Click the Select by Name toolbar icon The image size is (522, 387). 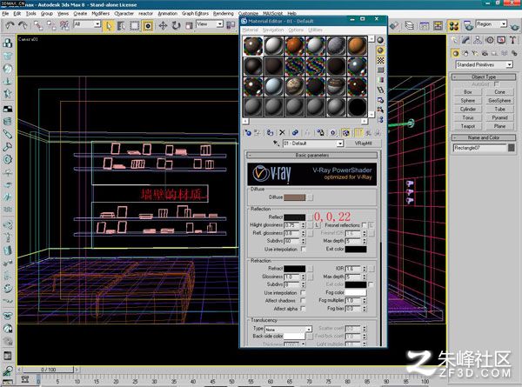[x=121, y=25]
